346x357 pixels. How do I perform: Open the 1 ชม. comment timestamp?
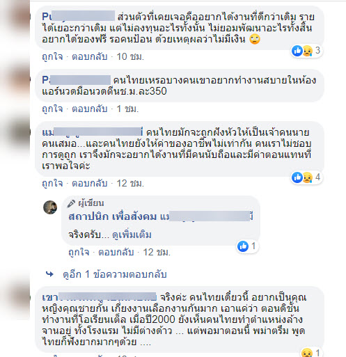[127, 109]
